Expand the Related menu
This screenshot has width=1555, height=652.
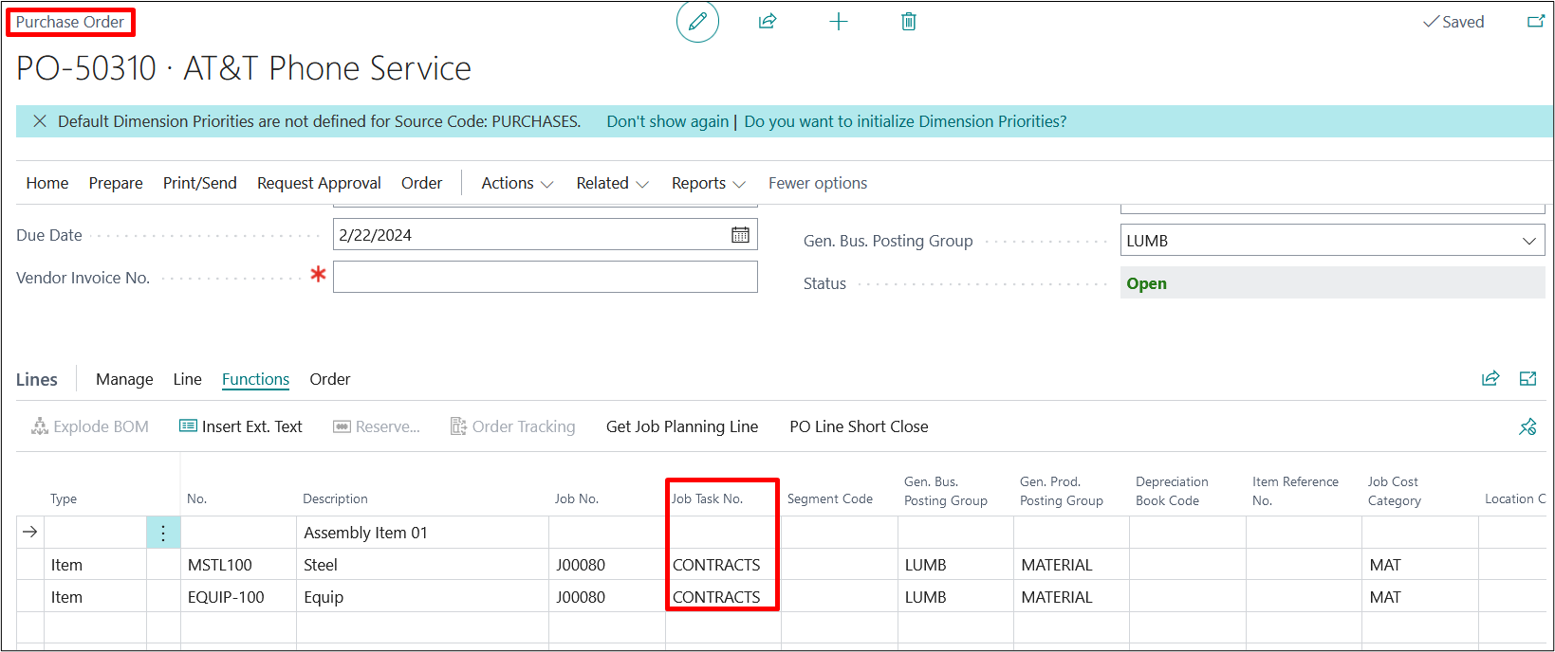point(612,183)
